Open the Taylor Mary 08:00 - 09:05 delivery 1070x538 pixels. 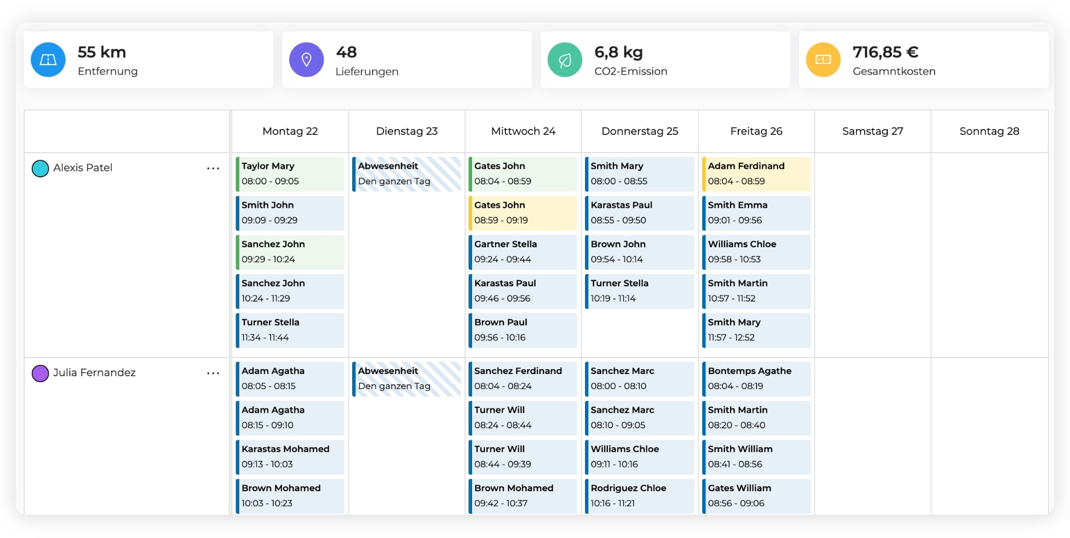tap(290, 174)
